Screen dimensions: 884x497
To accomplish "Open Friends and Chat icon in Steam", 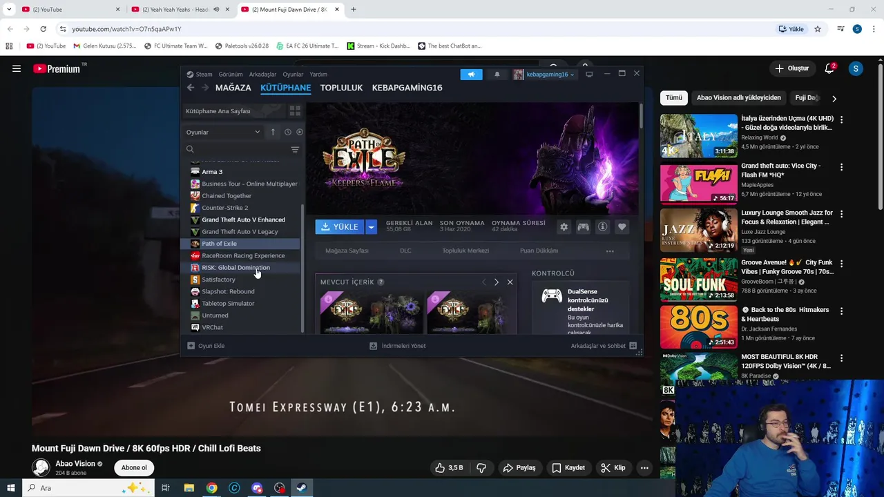I will click(x=633, y=346).
